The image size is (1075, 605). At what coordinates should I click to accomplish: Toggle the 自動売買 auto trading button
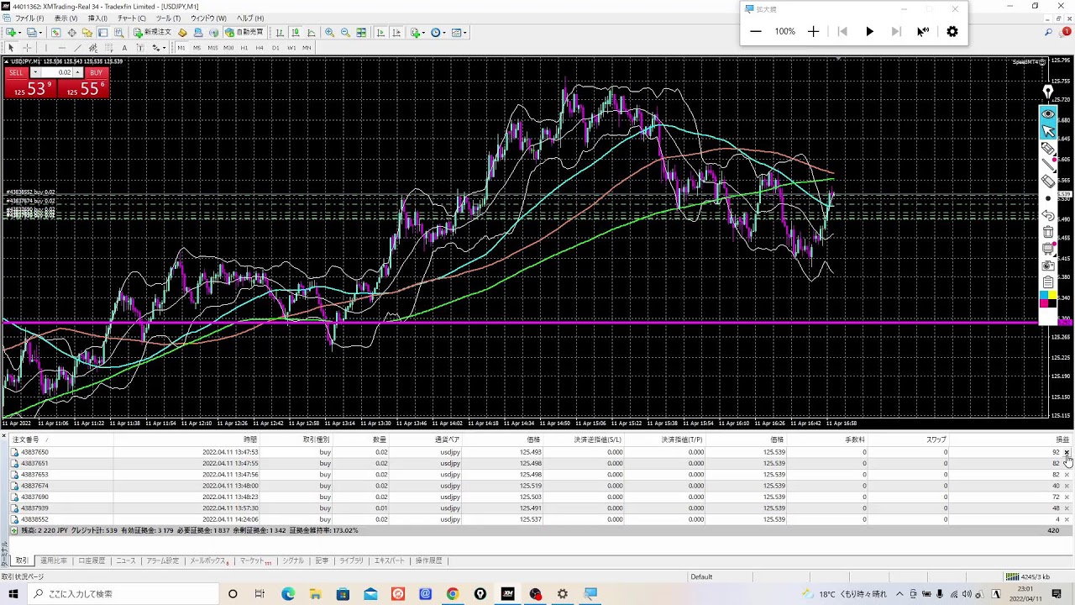[244, 33]
